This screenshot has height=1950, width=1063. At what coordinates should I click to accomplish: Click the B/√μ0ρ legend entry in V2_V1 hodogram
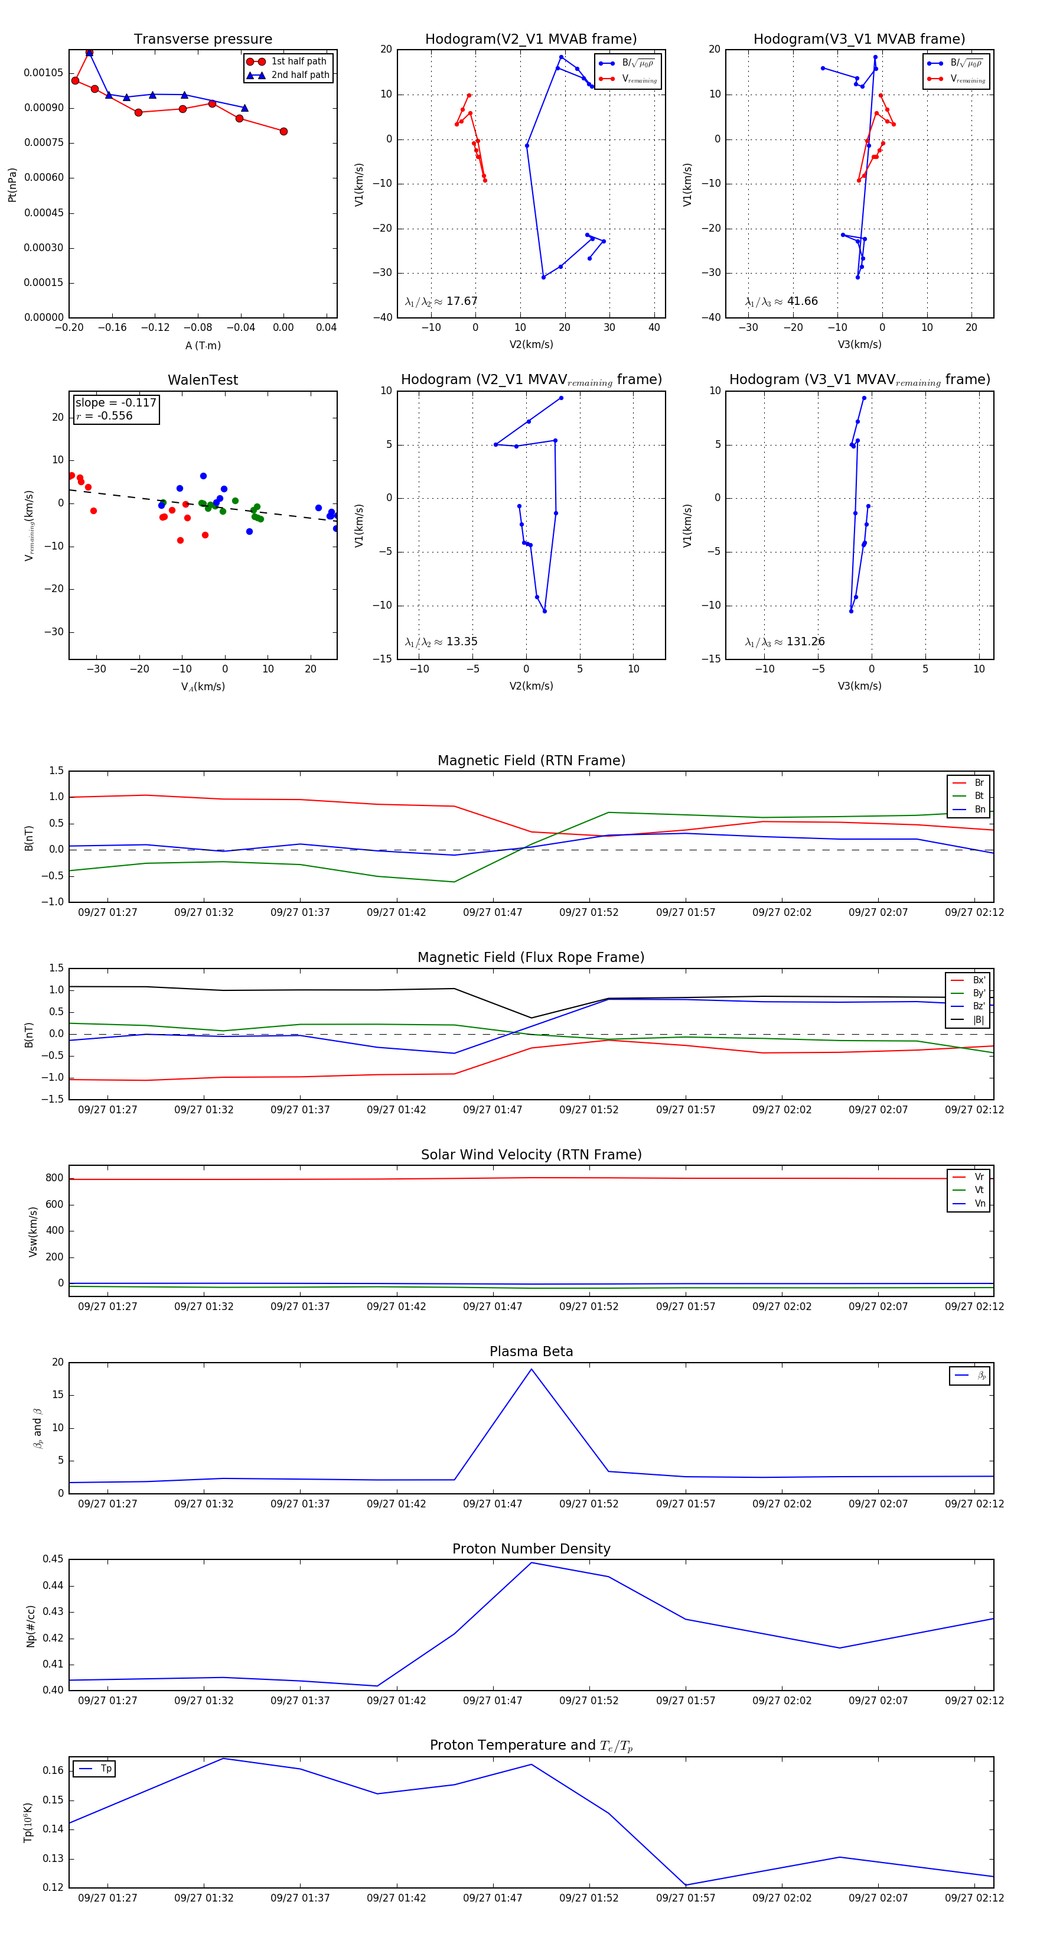(x=628, y=64)
